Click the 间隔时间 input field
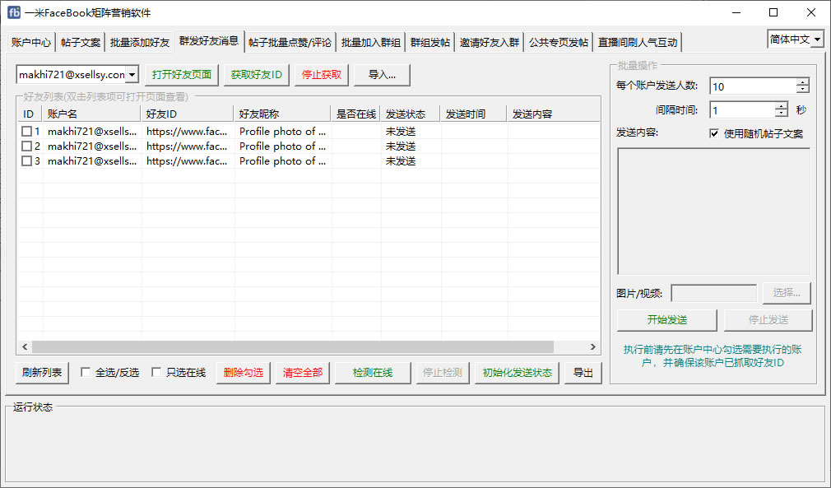 742,110
